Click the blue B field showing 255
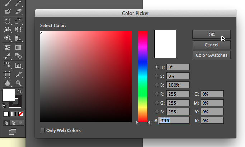This screenshot has height=147, width=245. coord(178,112)
